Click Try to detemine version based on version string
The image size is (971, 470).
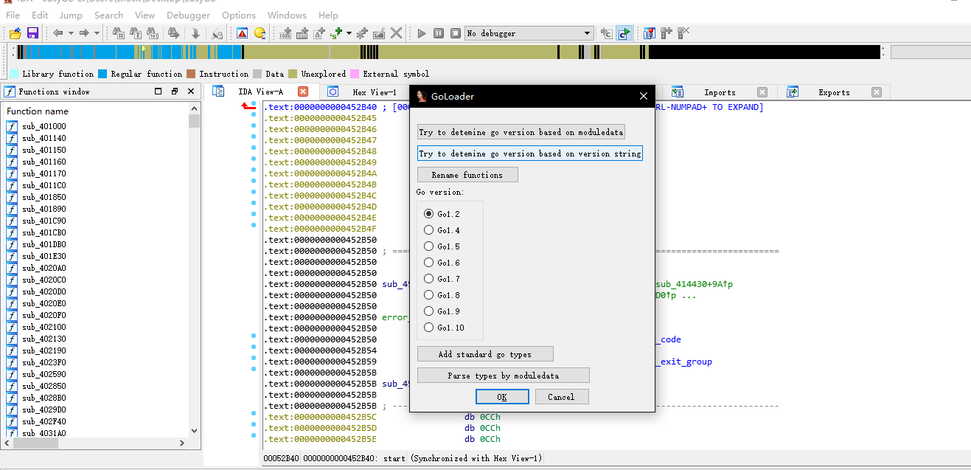click(x=530, y=153)
